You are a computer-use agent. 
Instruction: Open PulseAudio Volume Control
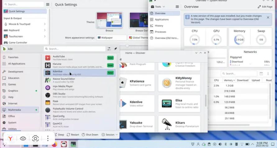tap(80, 110)
